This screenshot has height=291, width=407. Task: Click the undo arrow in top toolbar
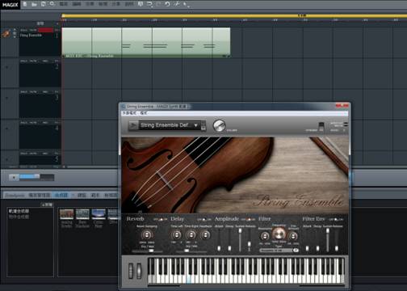(167, 4)
